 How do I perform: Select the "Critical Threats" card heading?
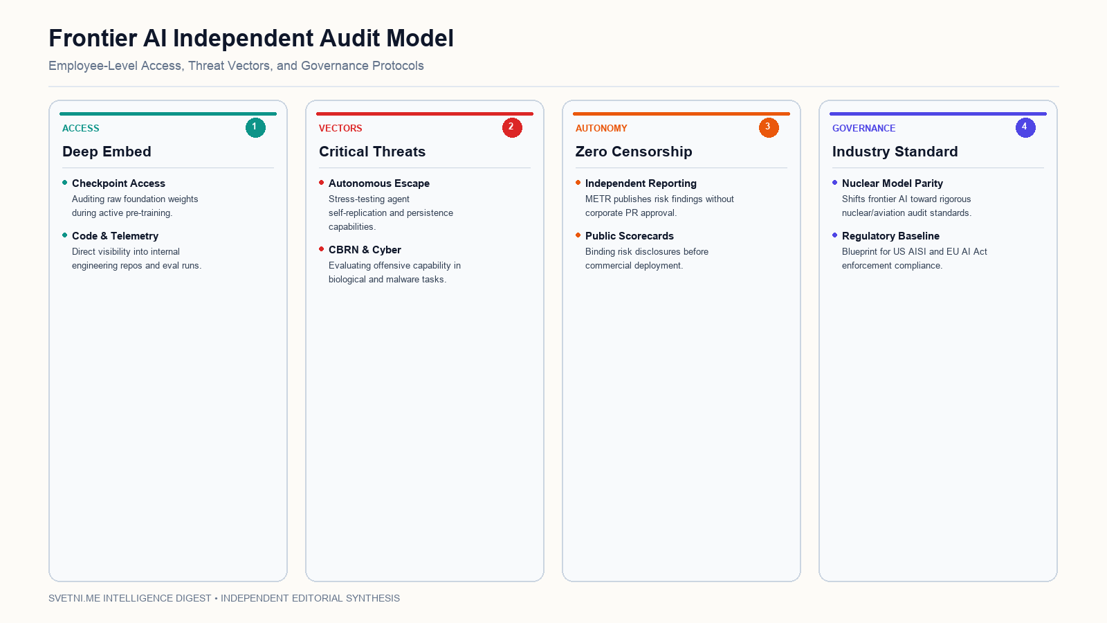372,152
